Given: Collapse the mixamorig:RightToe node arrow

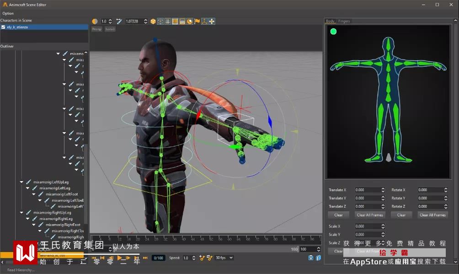Looking at the screenshot, I should (40, 231).
